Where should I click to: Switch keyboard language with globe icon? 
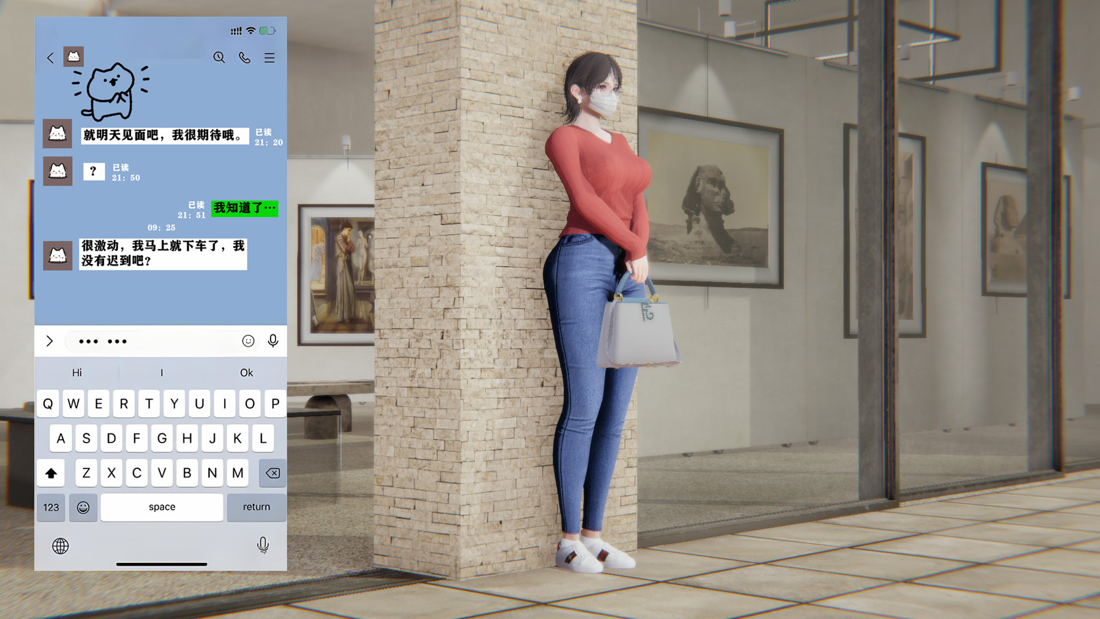tap(61, 546)
